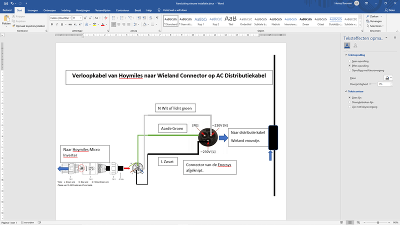Justify paragraph text

(x=128, y=24)
